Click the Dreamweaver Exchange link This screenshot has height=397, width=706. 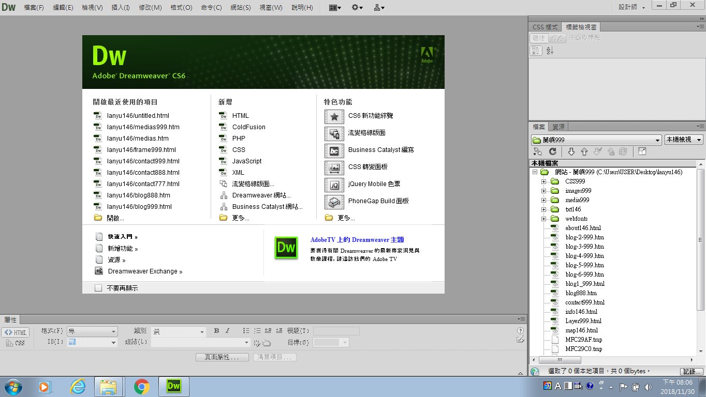(145, 271)
